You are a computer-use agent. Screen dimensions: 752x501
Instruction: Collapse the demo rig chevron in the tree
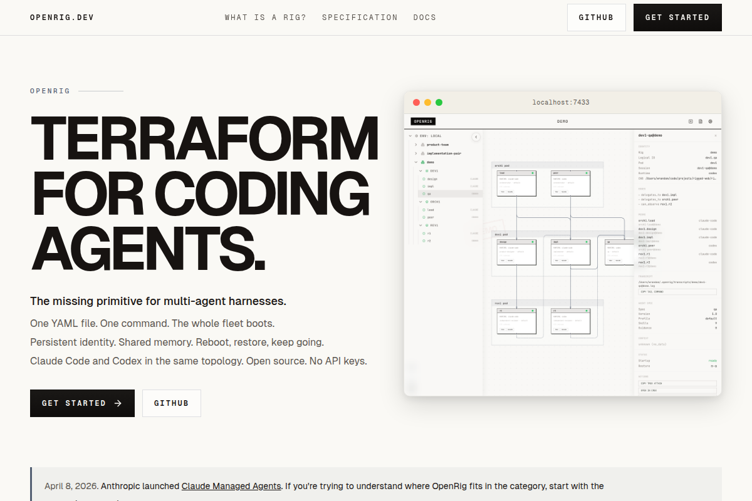click(415, 162)
